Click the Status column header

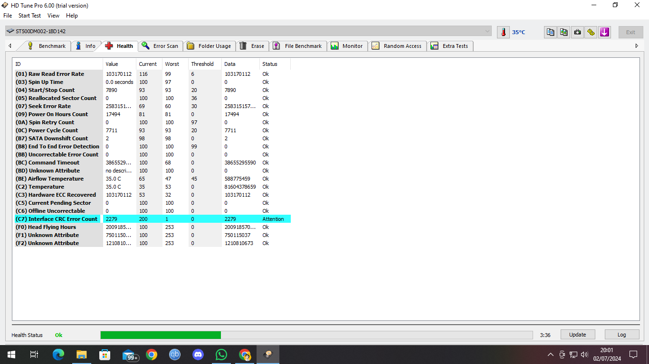pyautogui.click(x=275, y=64)
